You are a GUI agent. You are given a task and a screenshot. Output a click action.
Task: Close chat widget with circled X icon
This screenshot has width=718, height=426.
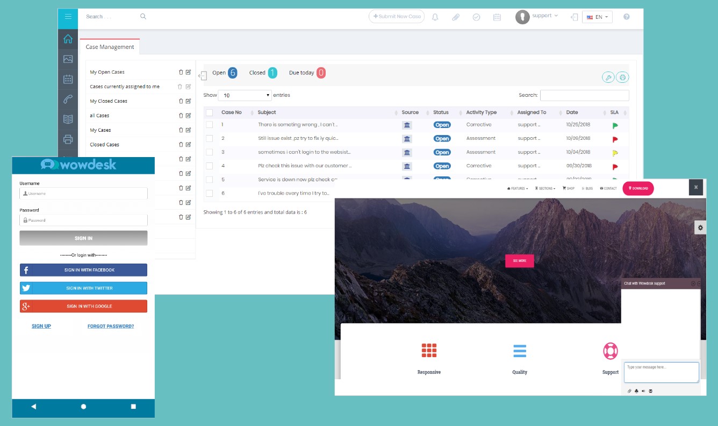(693, 283)
